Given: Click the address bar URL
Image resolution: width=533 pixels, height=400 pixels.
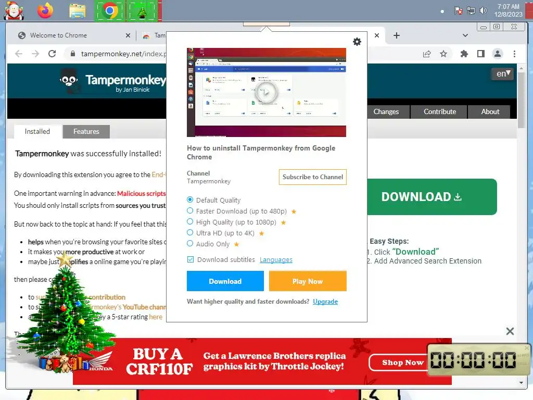Looking at the screenshot, I should coord(123,54).
